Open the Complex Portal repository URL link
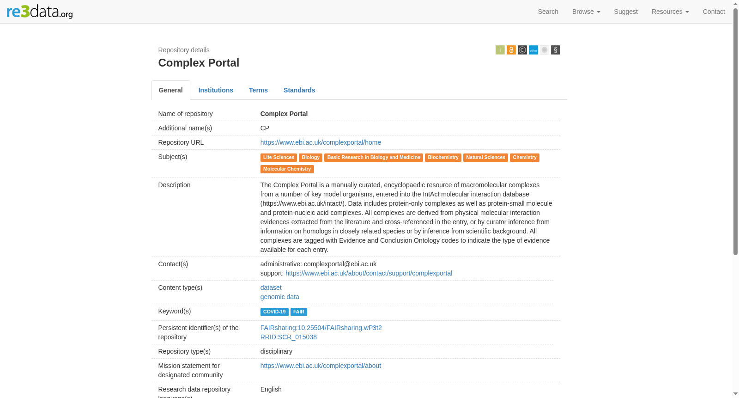 pyautogui.click(x=321, y=142)
